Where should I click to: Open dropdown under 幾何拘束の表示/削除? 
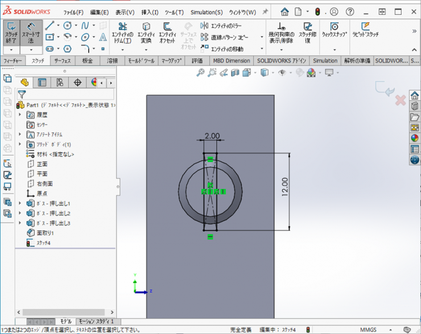[281, 50]
